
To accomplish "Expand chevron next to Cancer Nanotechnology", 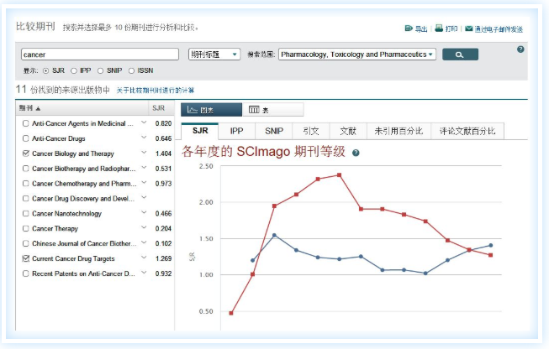I will pyautogui.click(x=144, y=212).
